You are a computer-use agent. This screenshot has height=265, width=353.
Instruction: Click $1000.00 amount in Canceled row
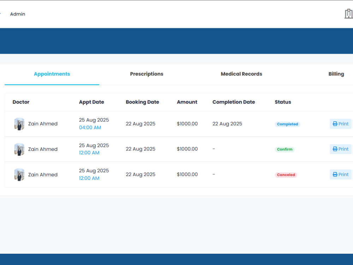187,175
